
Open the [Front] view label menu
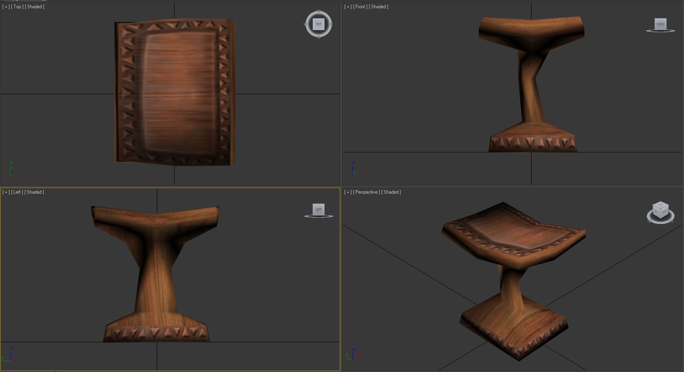coord(360,7)
